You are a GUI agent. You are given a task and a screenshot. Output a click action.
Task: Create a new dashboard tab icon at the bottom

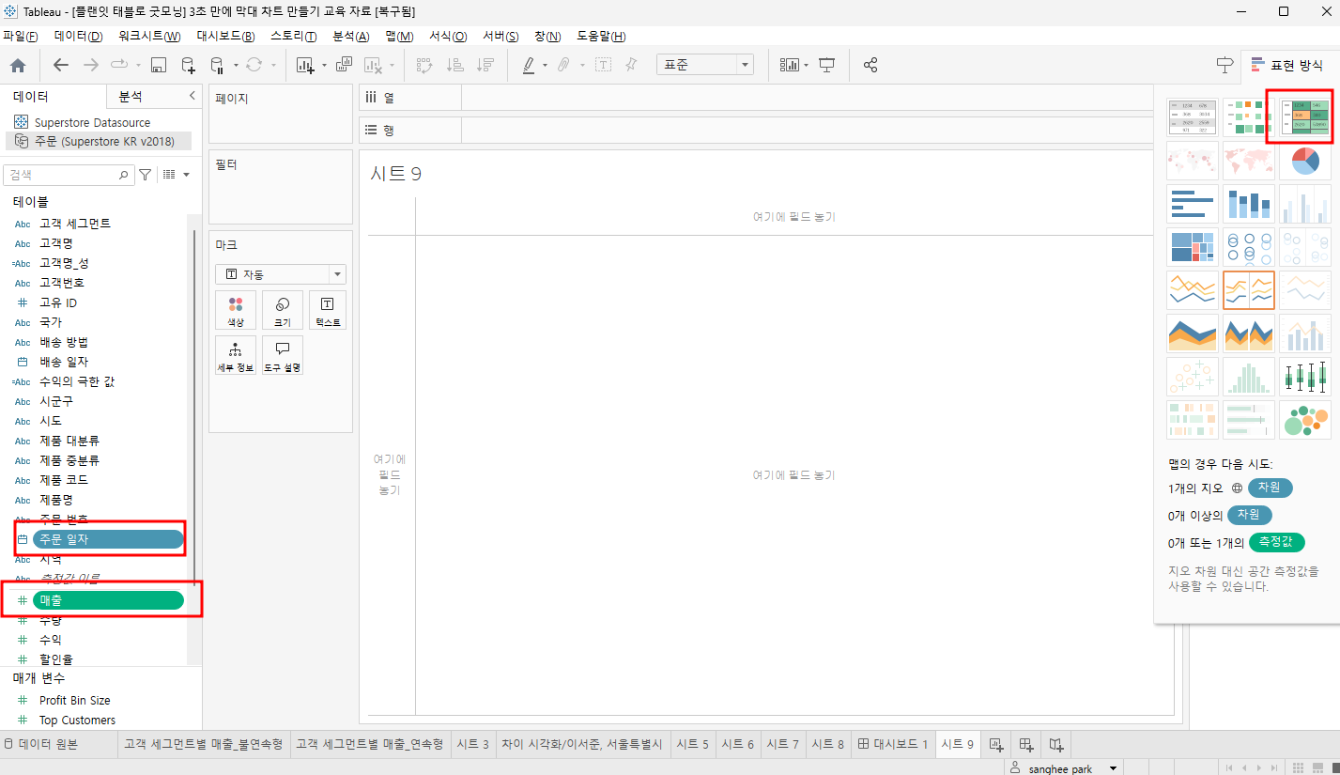click(1026, 745)
